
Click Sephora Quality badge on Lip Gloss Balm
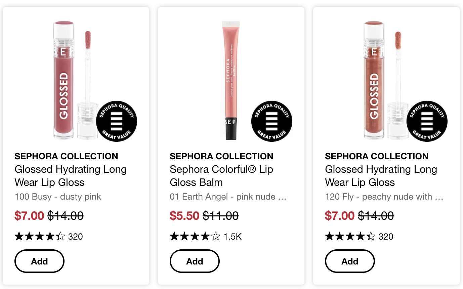point(272,121)
